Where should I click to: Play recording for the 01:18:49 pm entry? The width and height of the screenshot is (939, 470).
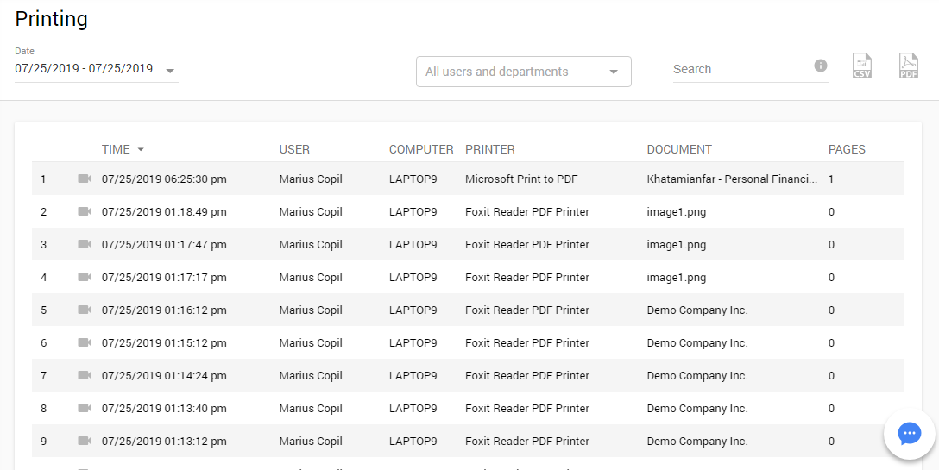(84, 211)
